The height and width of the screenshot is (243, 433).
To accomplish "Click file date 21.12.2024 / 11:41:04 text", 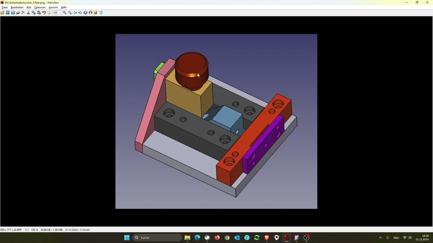I will pyautogui.click(x=77, y=230).
